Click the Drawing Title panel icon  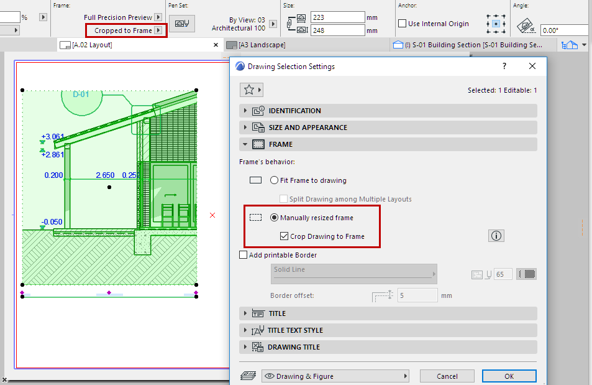coord(258,347)
